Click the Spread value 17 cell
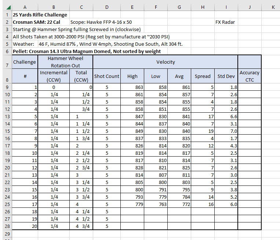This screenshot has height=240, width=280. (203, 116)
